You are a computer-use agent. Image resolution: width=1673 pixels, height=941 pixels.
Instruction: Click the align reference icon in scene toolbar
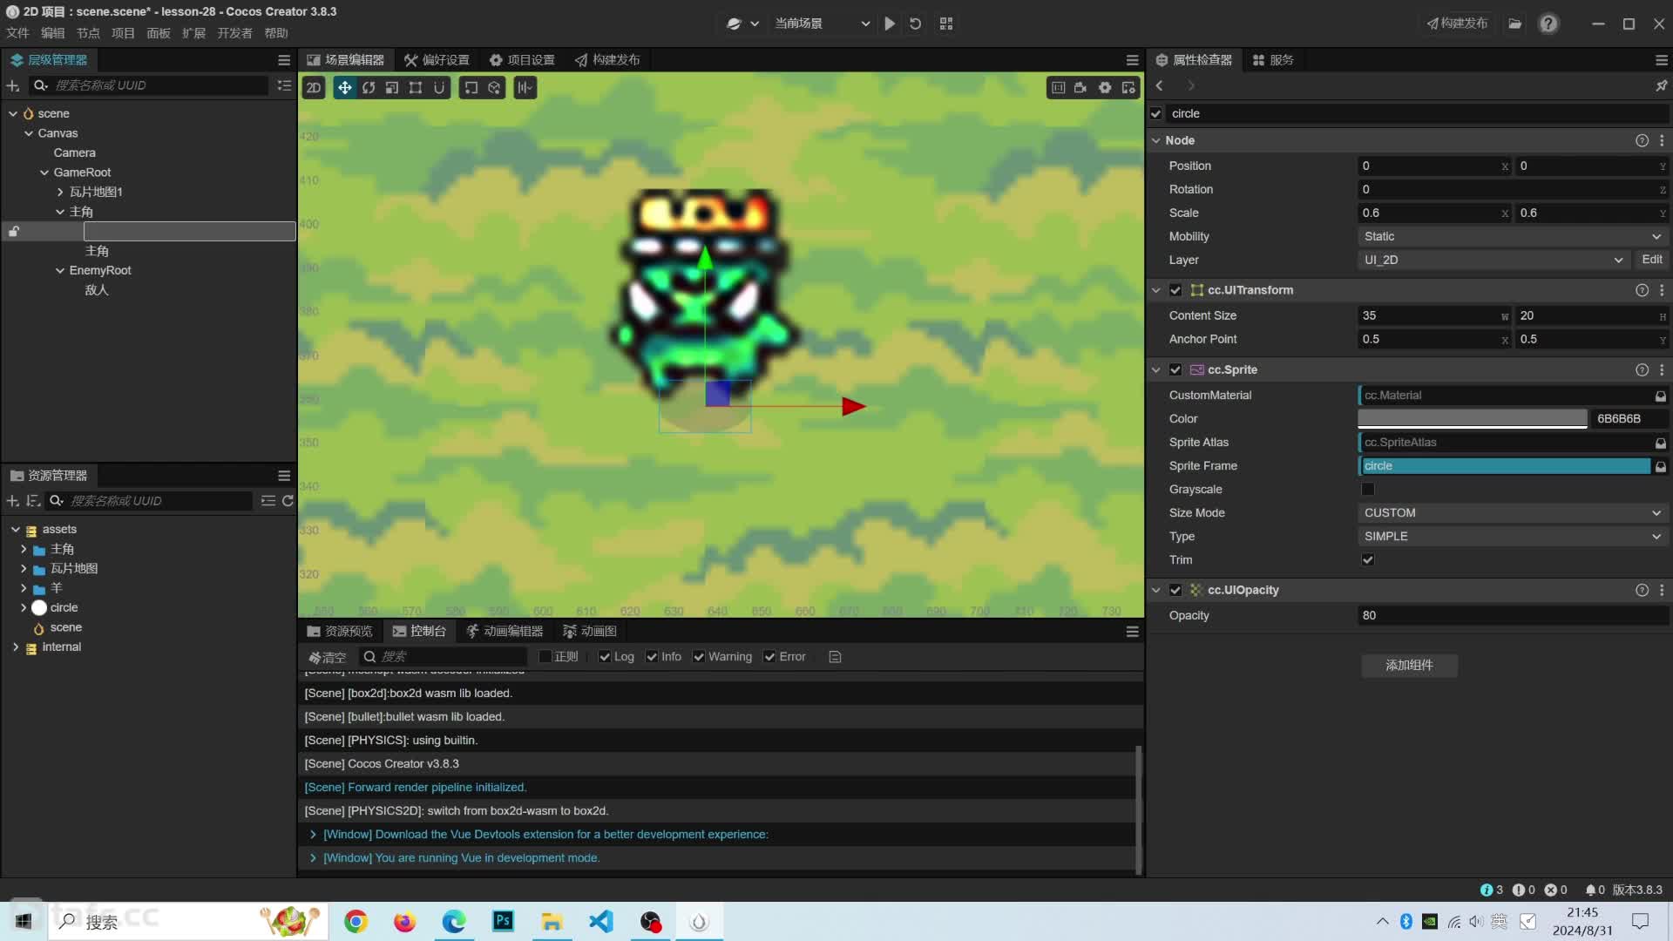[x=525, y=87]
